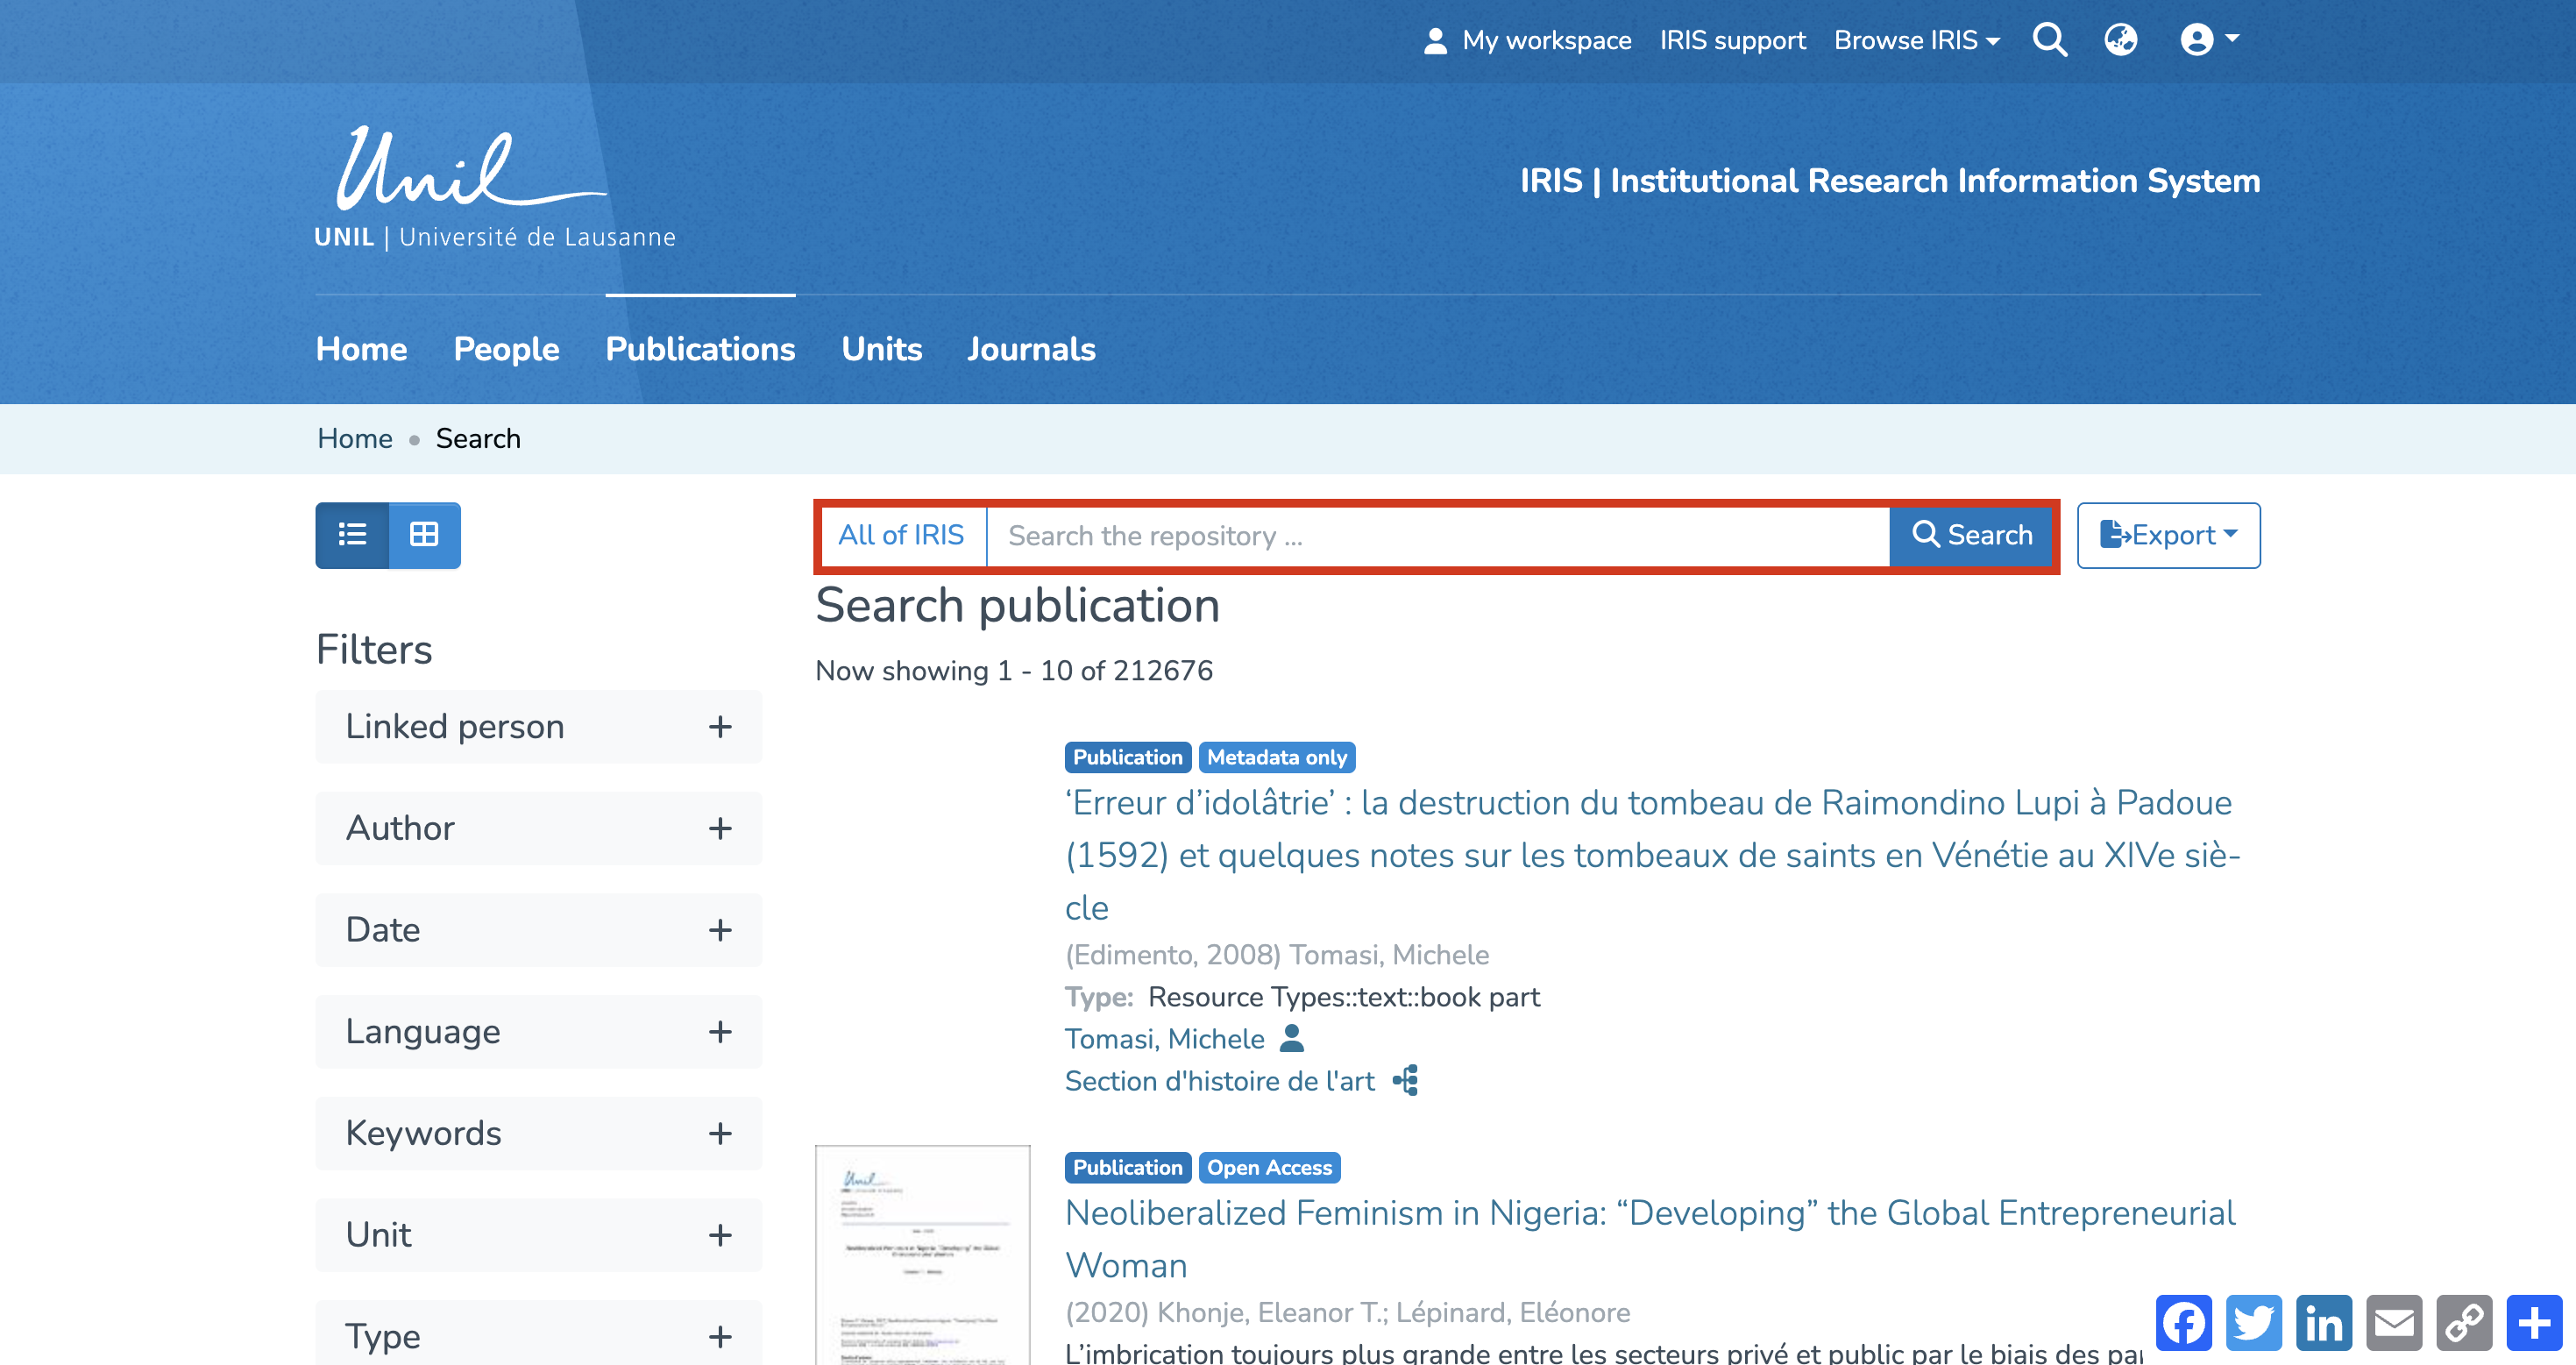The height and width of the screenshot is (1365, 2576).
Task: Click the copy link share icon
Action: click(x=2463, y=1323)
